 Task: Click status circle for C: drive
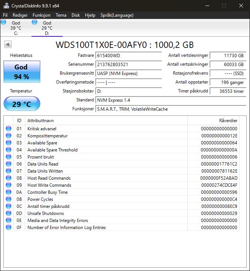(x=3, y=22)
